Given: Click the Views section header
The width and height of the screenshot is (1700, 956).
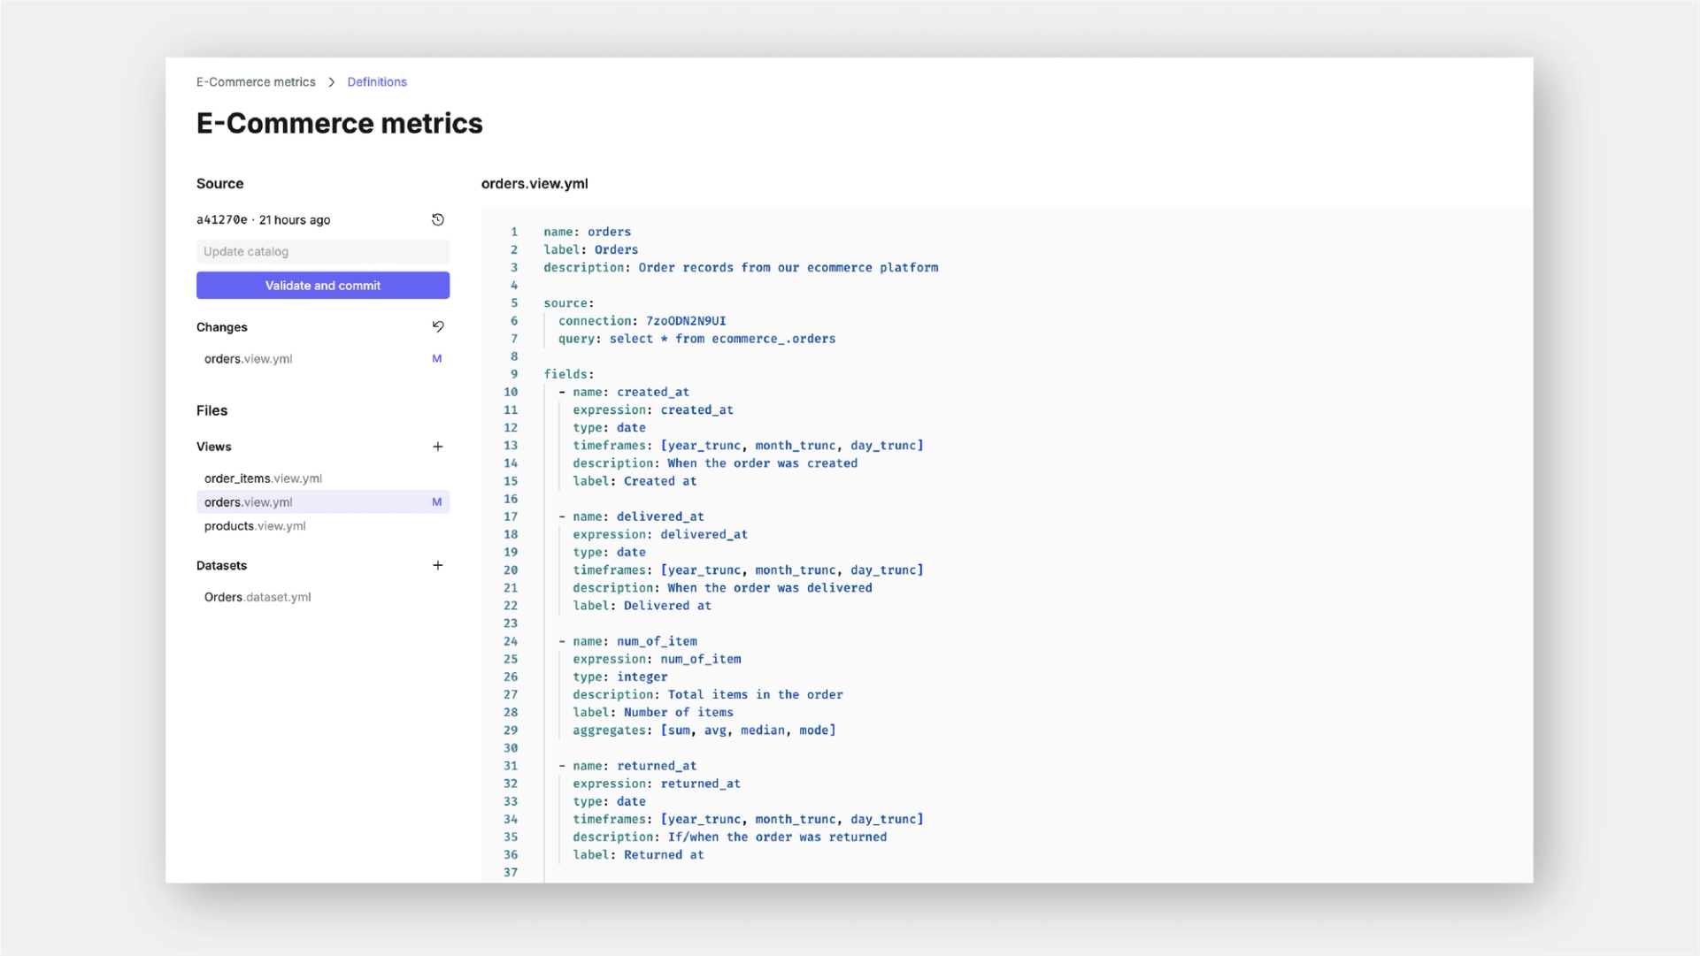Looking at the screenshot, I should coord(214,447).
